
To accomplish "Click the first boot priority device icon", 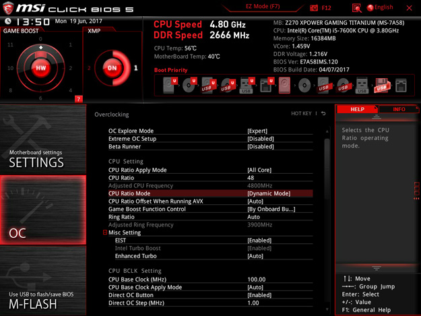I will pyautogui.click(x=168, y=86).
